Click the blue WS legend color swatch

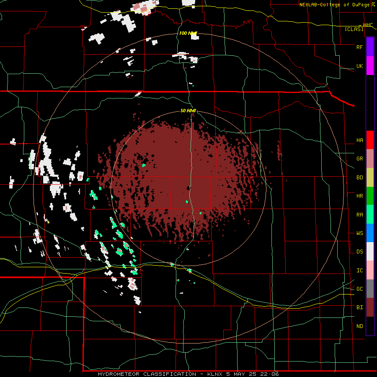click(x=370, y=233)
